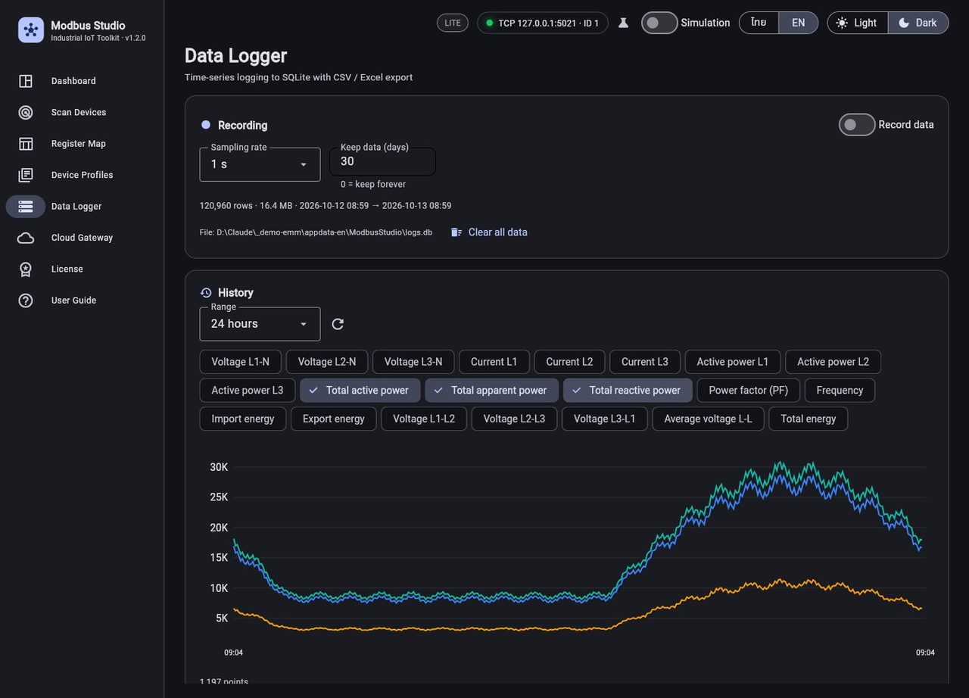
Task: Click the LITE edition badge
Action: click(x=453, y=23)
